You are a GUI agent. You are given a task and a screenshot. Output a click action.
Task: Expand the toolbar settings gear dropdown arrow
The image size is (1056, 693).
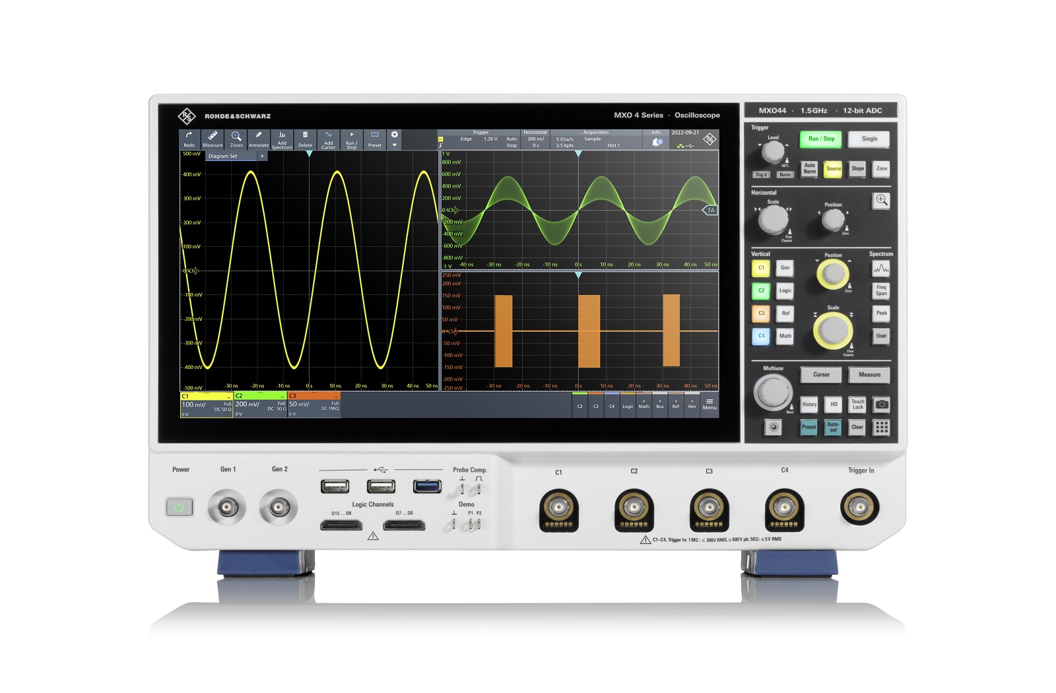tap(395, 145)
